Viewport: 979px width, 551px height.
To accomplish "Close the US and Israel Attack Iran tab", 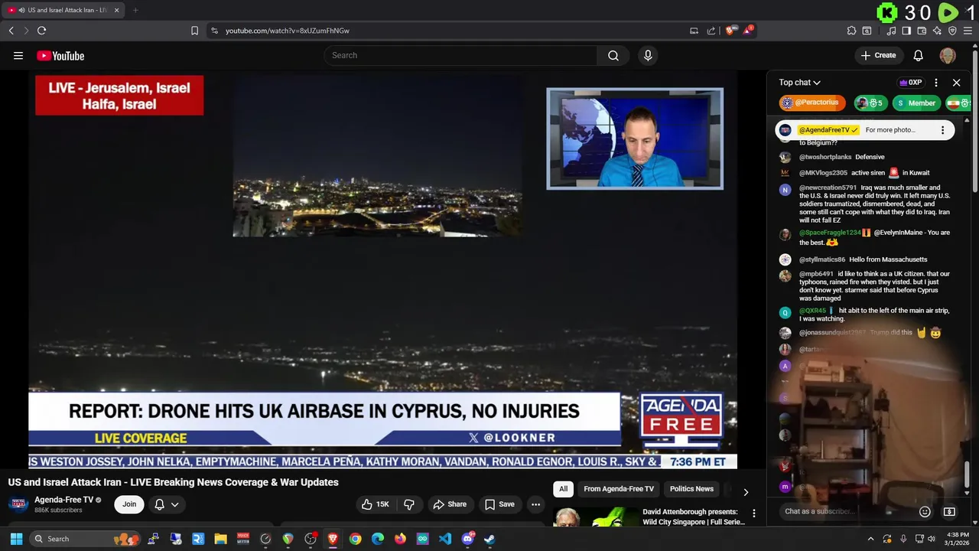I will click(x=117, y=10).
